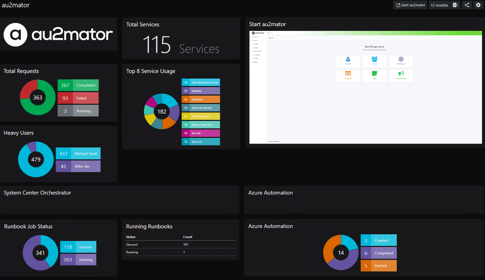Open dashboard settings gear icon
The width and height of the screenshot is (485, 280).
pyautogui.click(x=478, y=5)
